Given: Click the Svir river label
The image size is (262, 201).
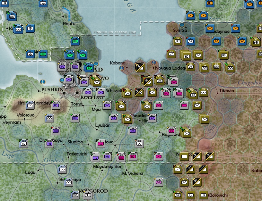Looking at the screenshot, I should tap(214, 19).
